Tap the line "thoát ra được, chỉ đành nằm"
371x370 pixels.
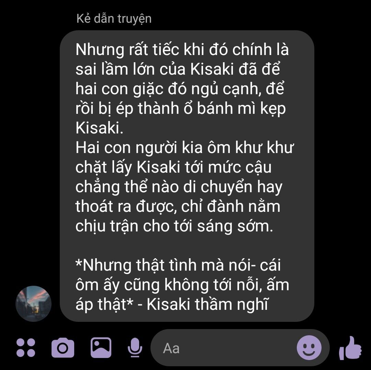pyautogui.click(x=178, y=207)
